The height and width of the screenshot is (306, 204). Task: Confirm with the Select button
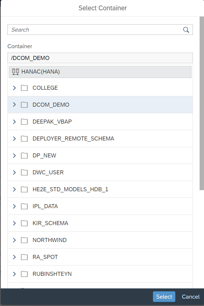point(164,297)
